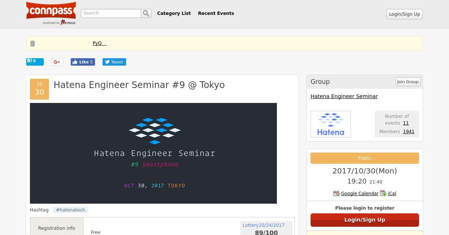Open the Google Calendar link
The image size is (449, 235).
(360, 193)
